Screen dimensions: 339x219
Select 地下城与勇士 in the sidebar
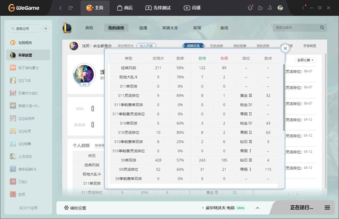pyautogui.click(x=28, y=68)
